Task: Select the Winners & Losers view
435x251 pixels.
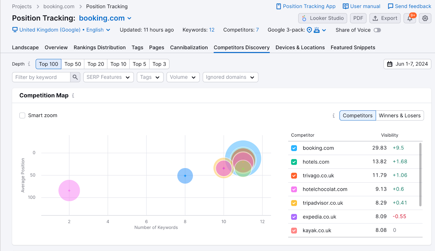Action: [399, 115]
